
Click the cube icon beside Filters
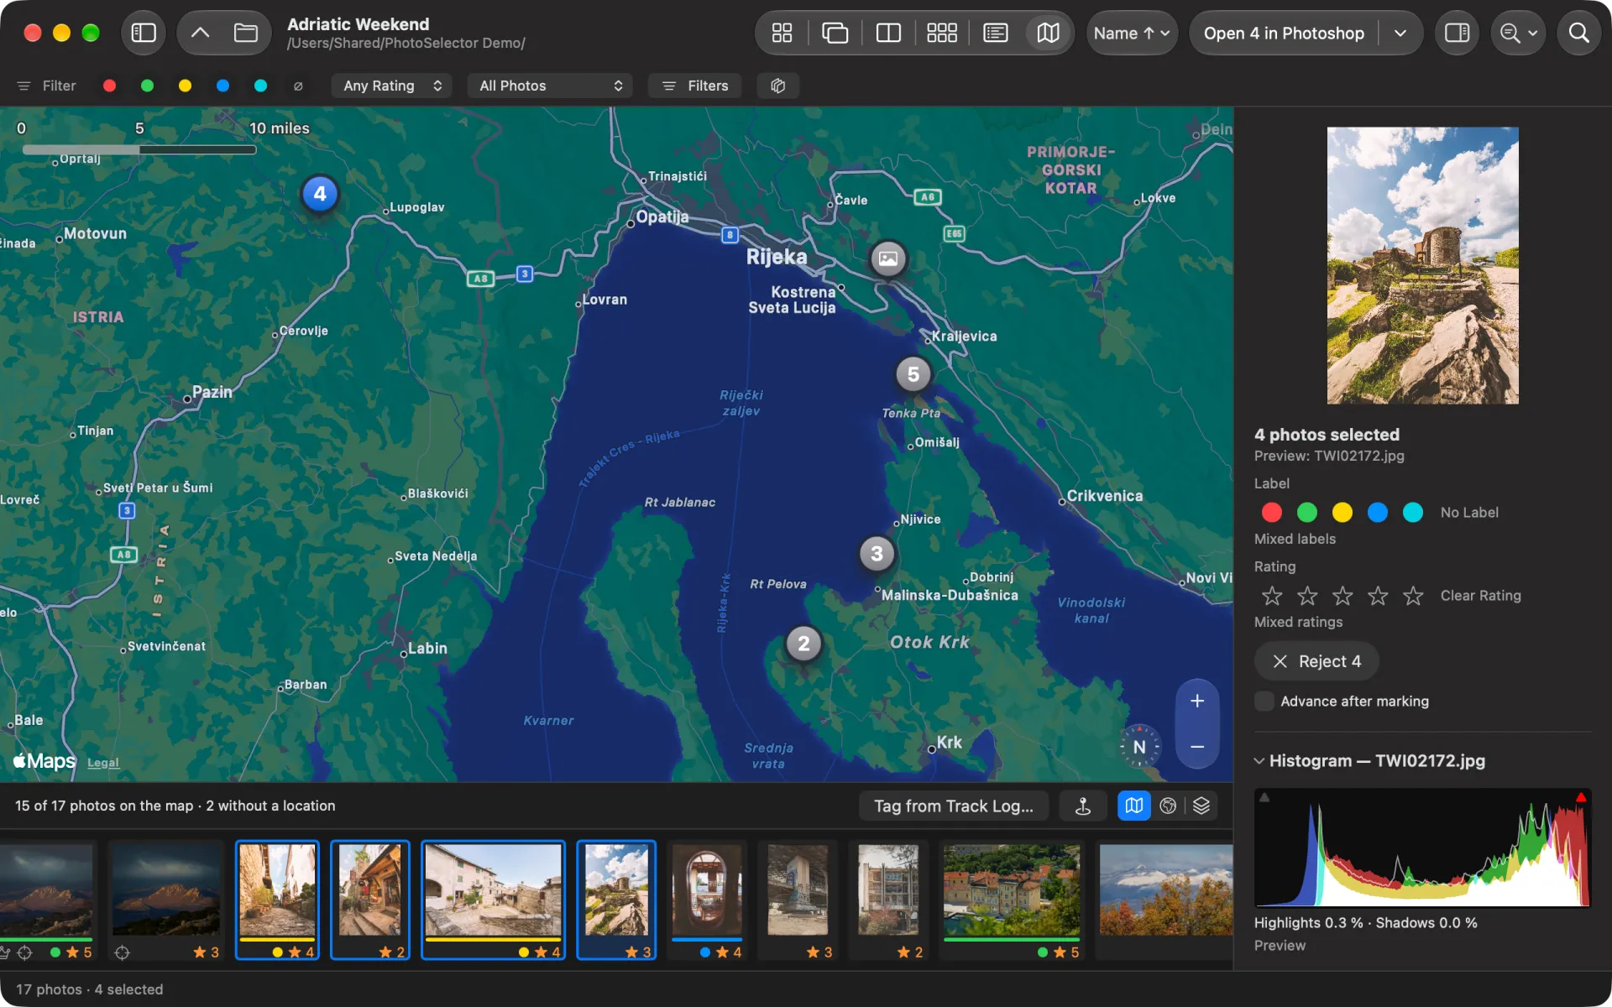tap(777, 86)
